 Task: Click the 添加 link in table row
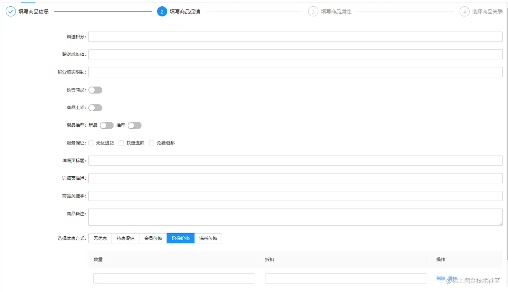[x=452, y=278]
